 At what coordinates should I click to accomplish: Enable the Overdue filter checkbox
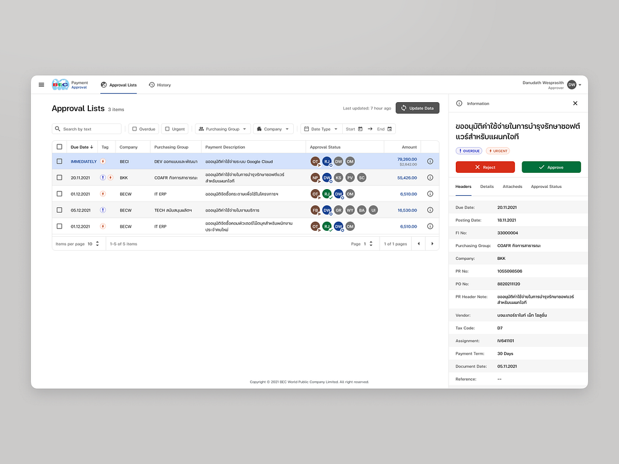click(134, 129)
